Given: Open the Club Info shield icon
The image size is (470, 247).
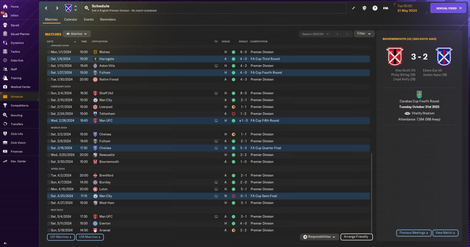Looking at the screenshot, I should tap(5, 134).
